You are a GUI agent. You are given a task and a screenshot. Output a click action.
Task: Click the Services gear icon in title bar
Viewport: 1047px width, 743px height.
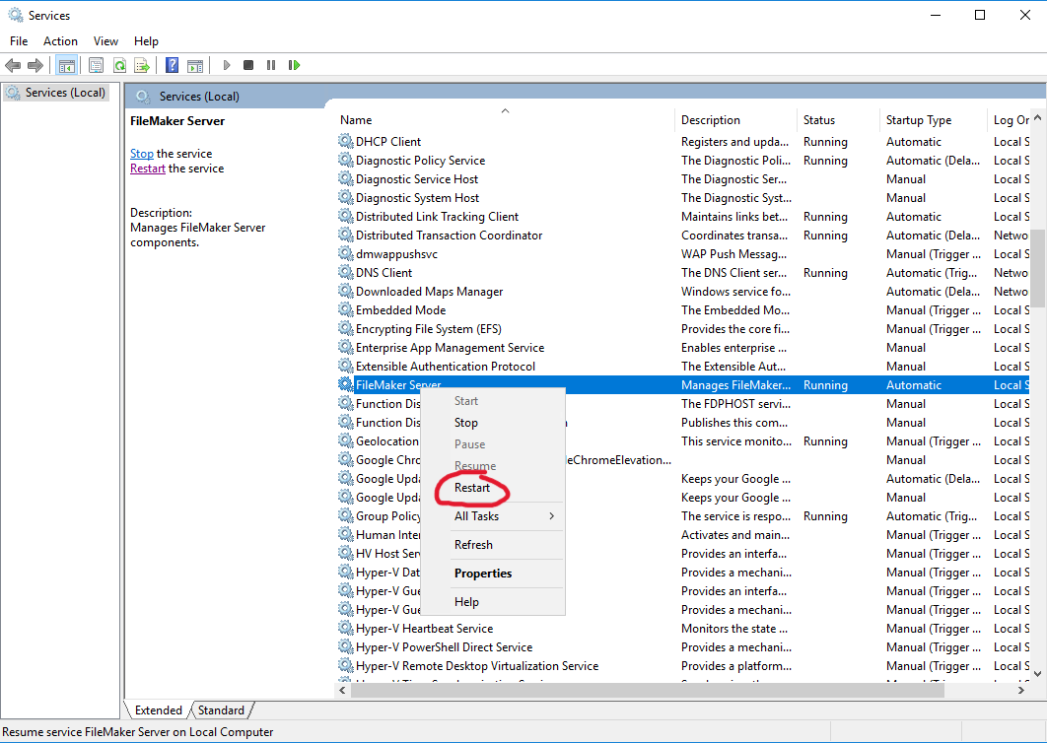(16, 15)
